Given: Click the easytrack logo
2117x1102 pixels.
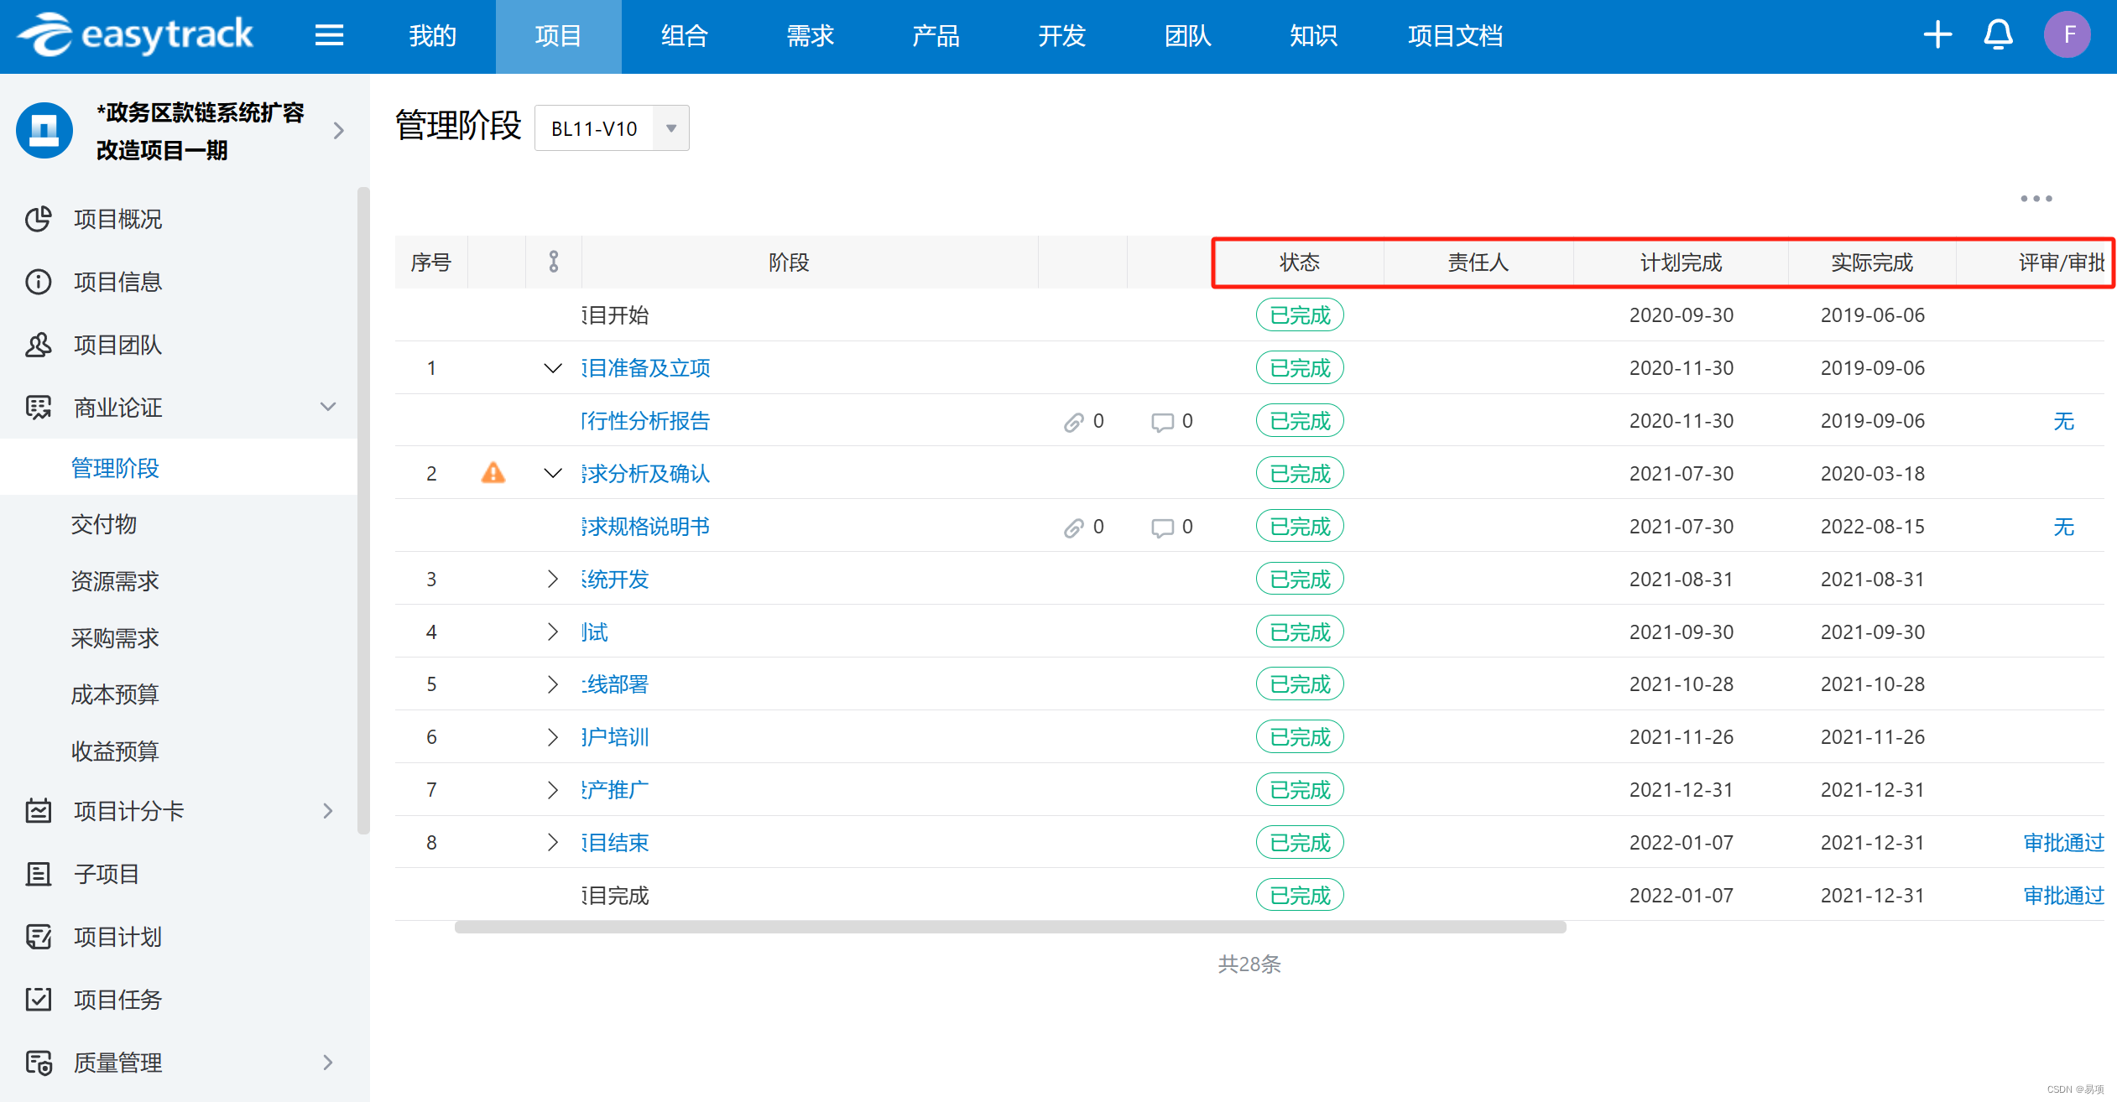Looking at the screenshot, I should click(135, 34).
